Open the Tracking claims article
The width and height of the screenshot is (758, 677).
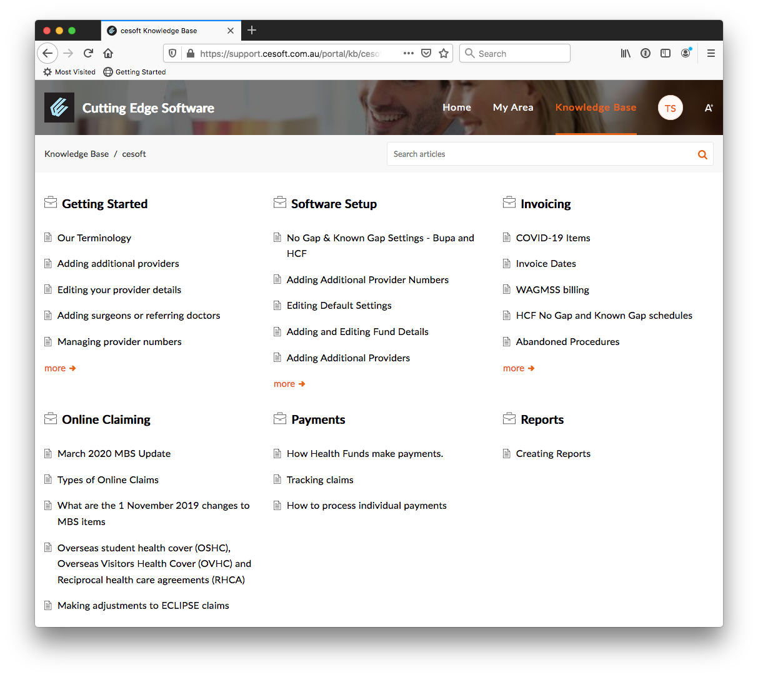[x=320, y=480]
